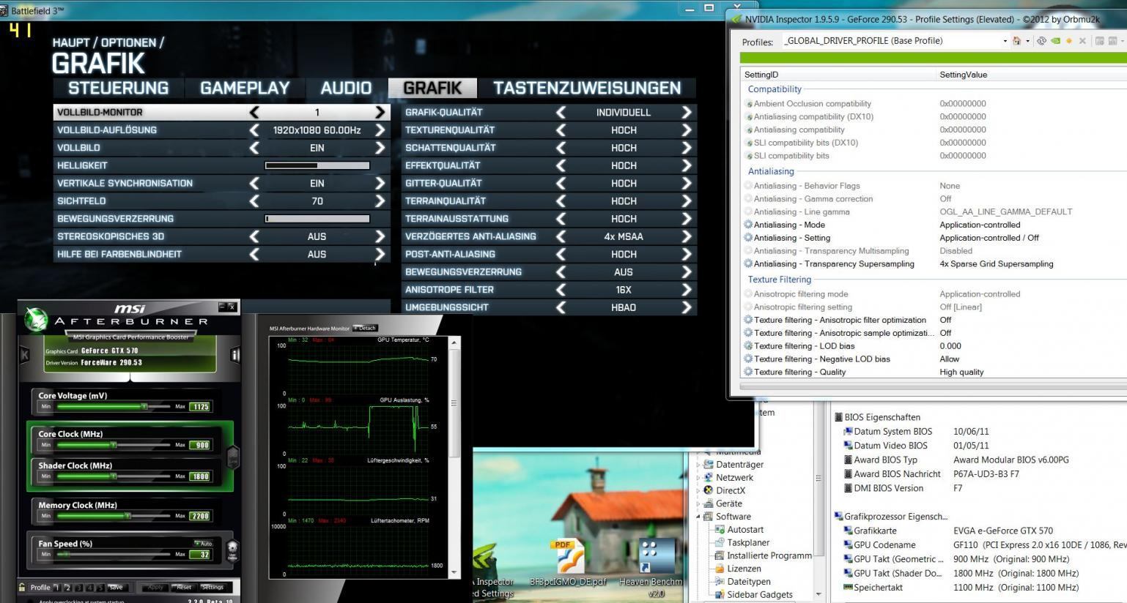
Task: Open the TASTENZUWEISUNGEN tab
Action: 587,88
